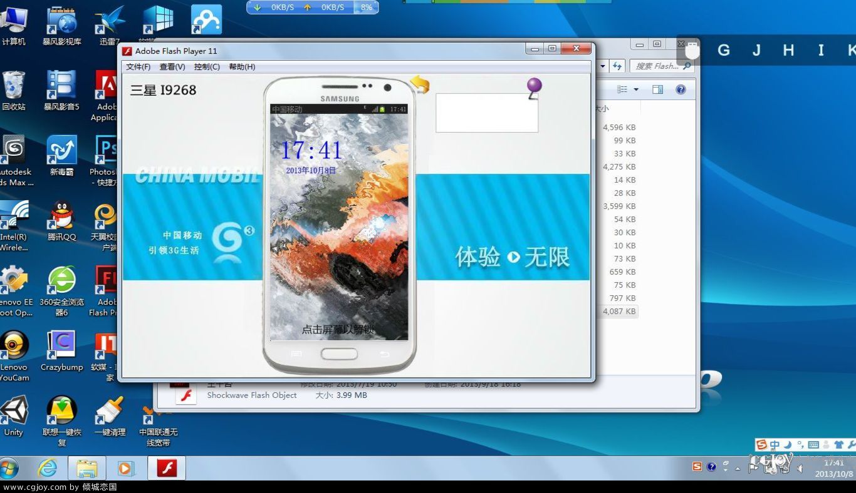
Task: Launch Crazybump from the desktop
Action: coord(61,351)
